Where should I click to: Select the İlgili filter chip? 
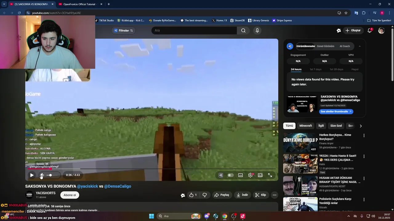tap(321, 126)
